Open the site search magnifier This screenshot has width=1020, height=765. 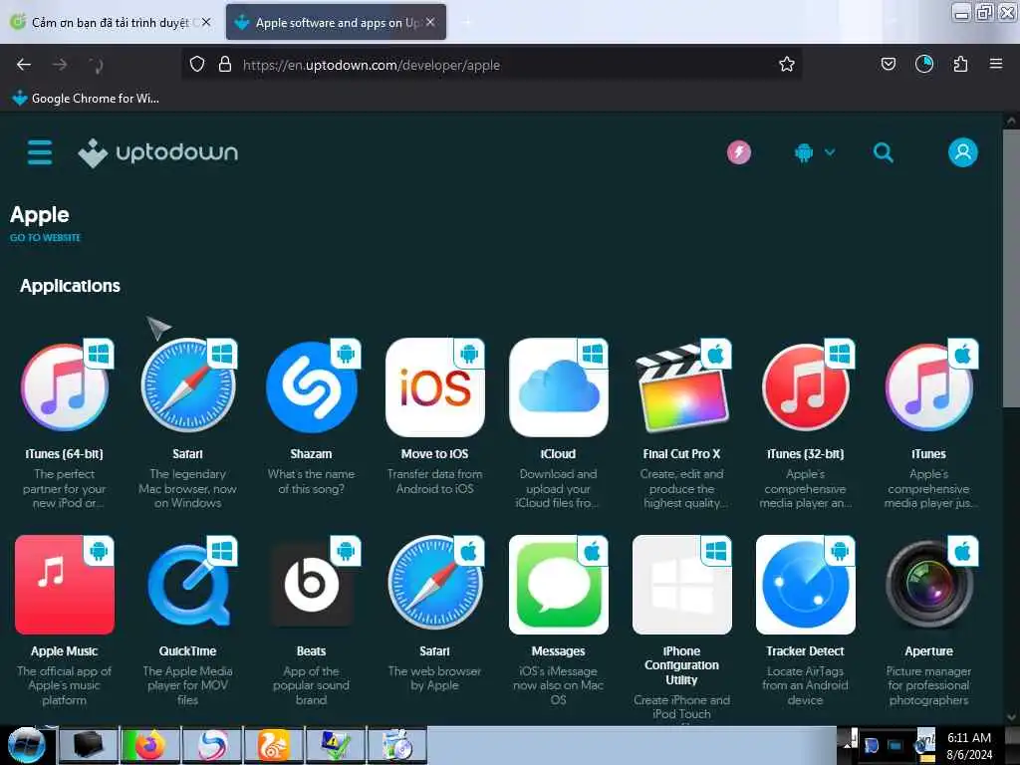pos(883,152)
